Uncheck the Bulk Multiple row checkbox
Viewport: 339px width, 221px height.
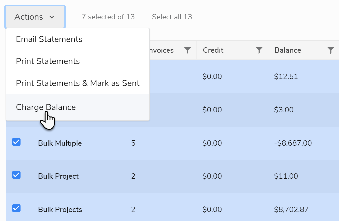point(16,142)
